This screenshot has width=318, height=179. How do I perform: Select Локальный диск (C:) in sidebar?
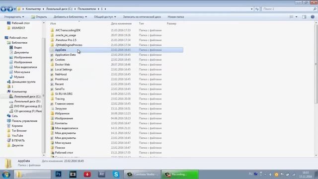27,96
